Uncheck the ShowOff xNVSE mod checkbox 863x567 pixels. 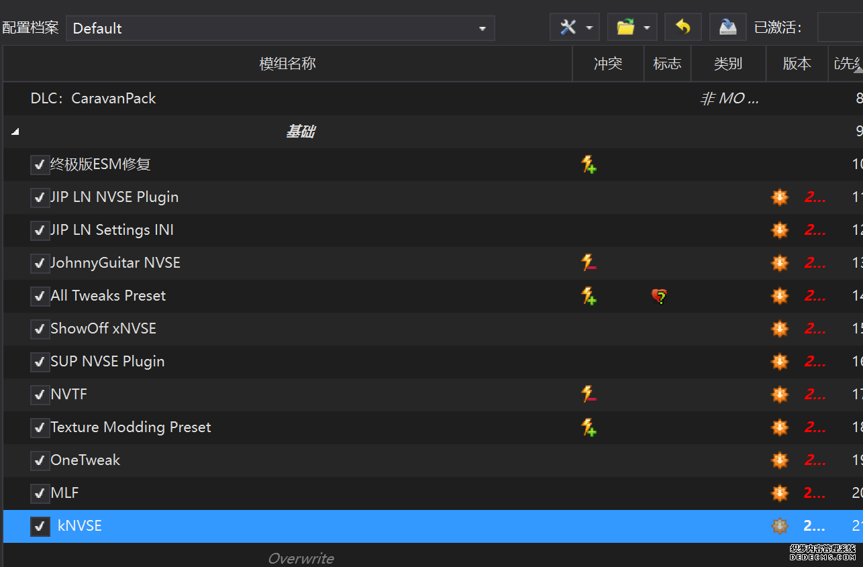point(40,329)
